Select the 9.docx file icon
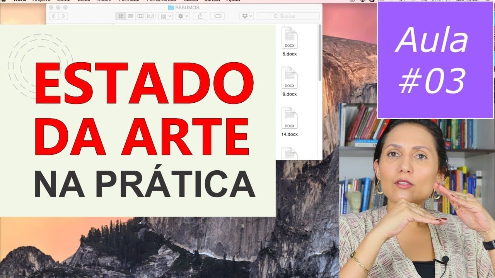This screenshot has height=278, width=495. (x=289, y=78)
